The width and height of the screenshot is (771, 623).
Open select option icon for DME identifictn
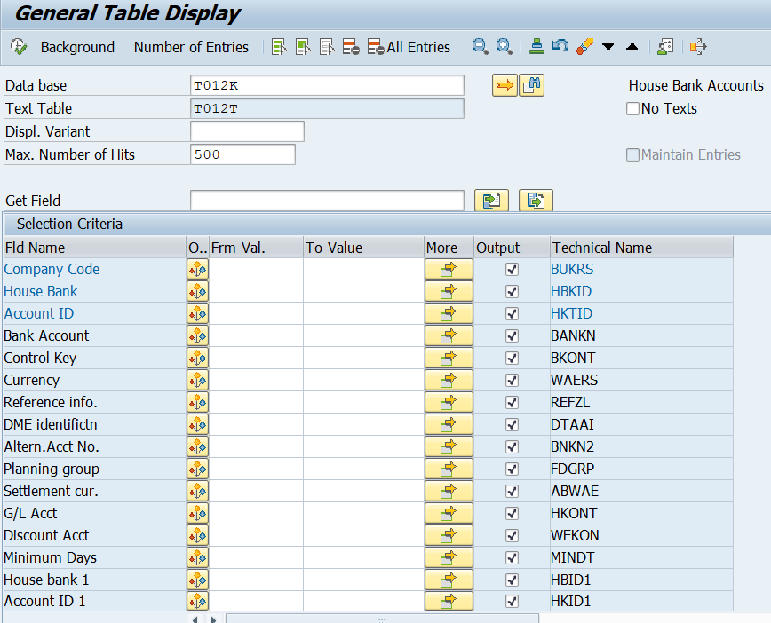coord(198,424)
